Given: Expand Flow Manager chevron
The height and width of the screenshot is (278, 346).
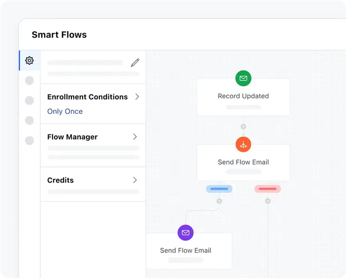Looking at the screenshot, I should (135, 137).
